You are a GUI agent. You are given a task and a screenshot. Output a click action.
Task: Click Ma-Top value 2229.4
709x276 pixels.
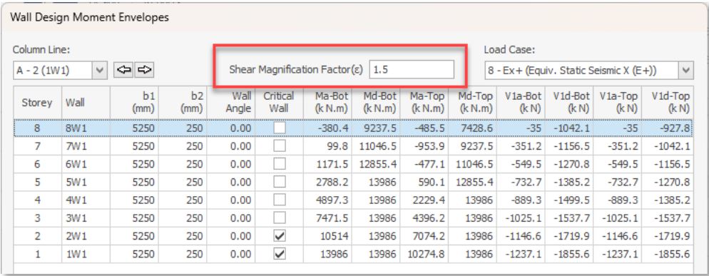(429, 200)
